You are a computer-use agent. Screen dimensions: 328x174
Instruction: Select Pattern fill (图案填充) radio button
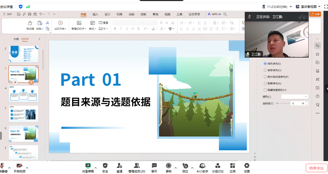point(265,83)
